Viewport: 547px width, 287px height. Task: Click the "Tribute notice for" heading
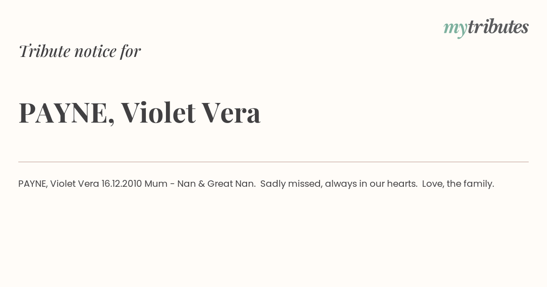pyautogui.click(x=80, y=51)
